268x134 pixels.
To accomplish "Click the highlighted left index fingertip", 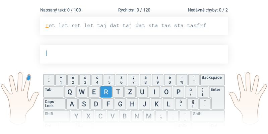I will click(28, 78).
